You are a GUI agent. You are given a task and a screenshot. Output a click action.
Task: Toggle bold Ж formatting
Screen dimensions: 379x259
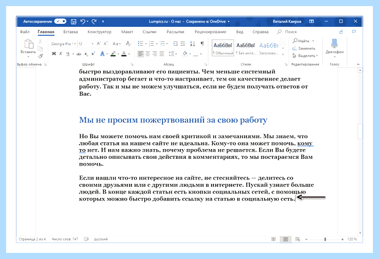click(x=54, y=54)
